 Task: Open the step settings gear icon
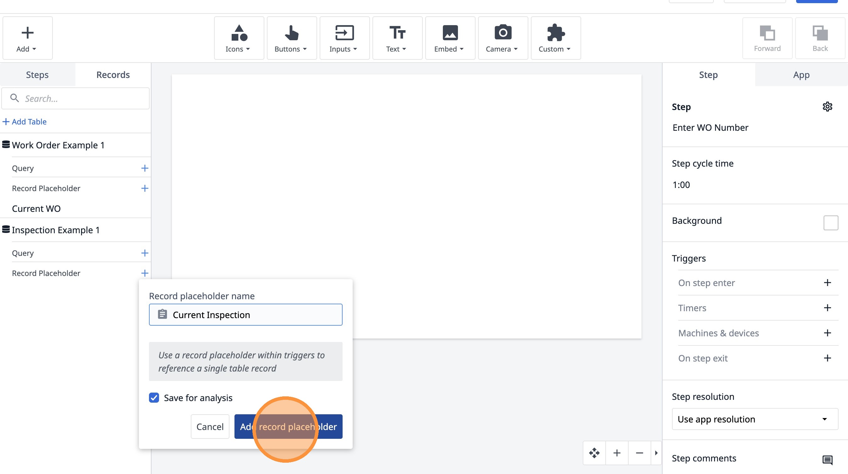pos(827,107)
